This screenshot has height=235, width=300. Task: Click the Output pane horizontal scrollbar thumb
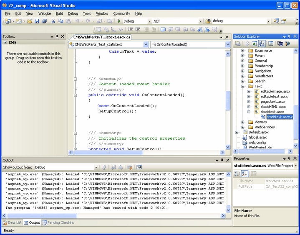point(42,216)
